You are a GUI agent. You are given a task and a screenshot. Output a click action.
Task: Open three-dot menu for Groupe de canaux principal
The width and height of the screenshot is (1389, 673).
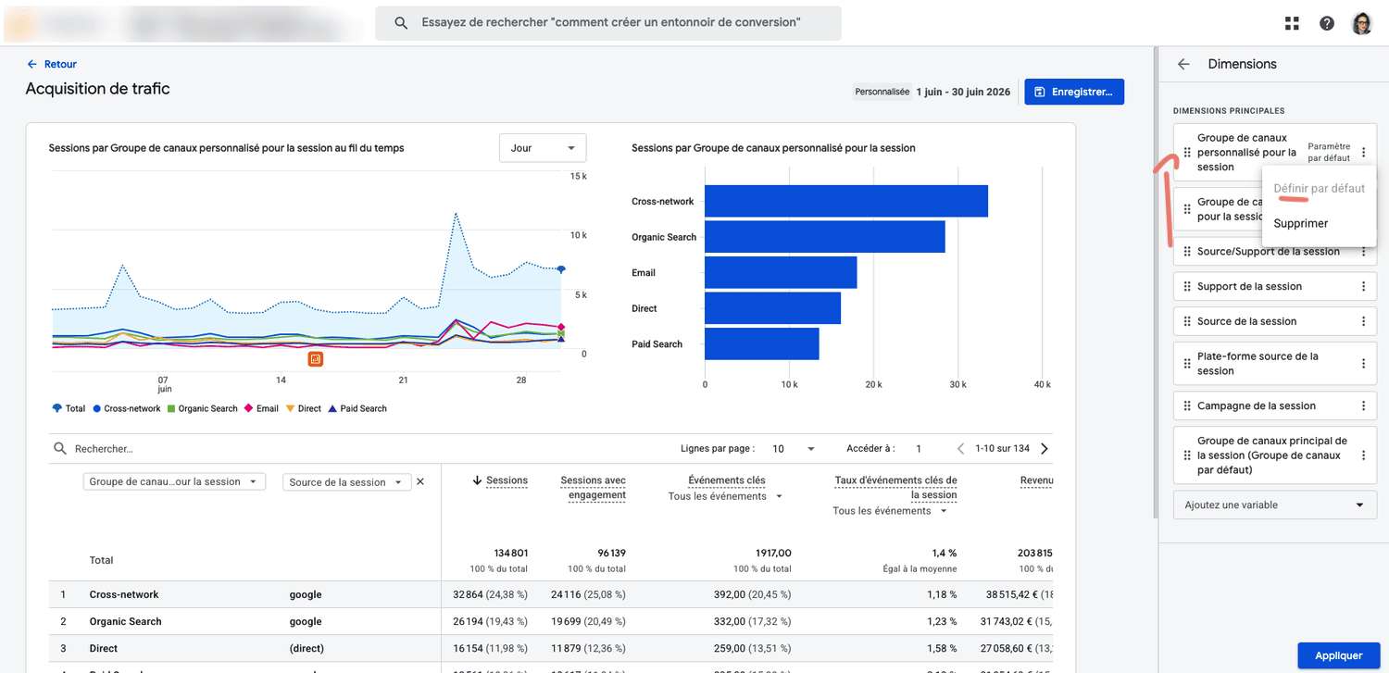pyautogui.click(x=1363, y=455)
